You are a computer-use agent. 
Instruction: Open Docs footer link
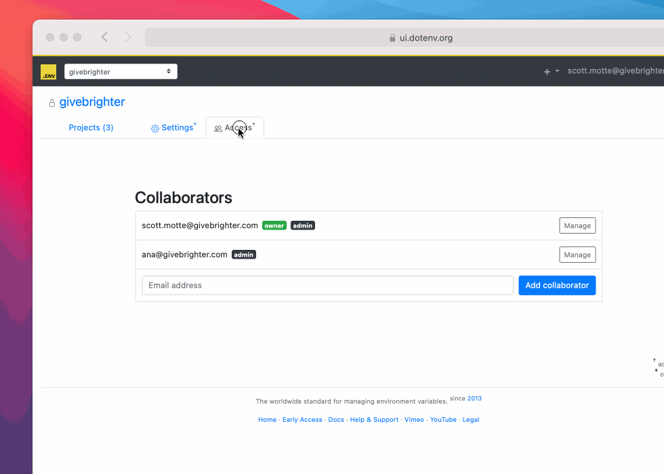tap(336, 419)
